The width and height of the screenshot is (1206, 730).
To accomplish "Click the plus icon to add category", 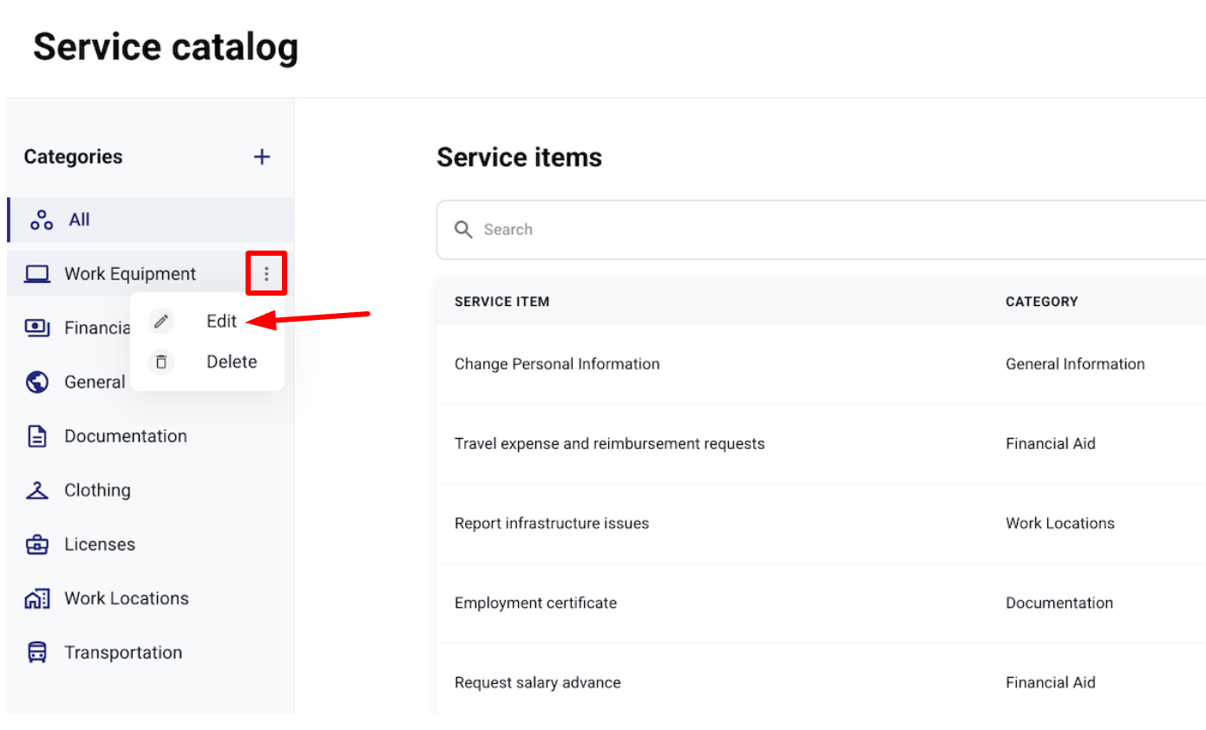I will [261, 157].
